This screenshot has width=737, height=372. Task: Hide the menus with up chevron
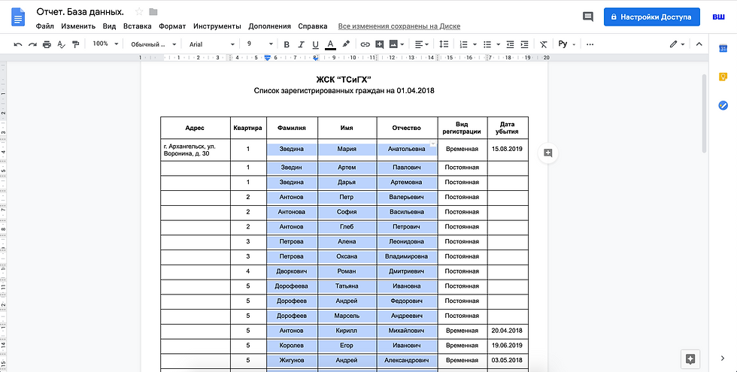click(x=699, y=44)
